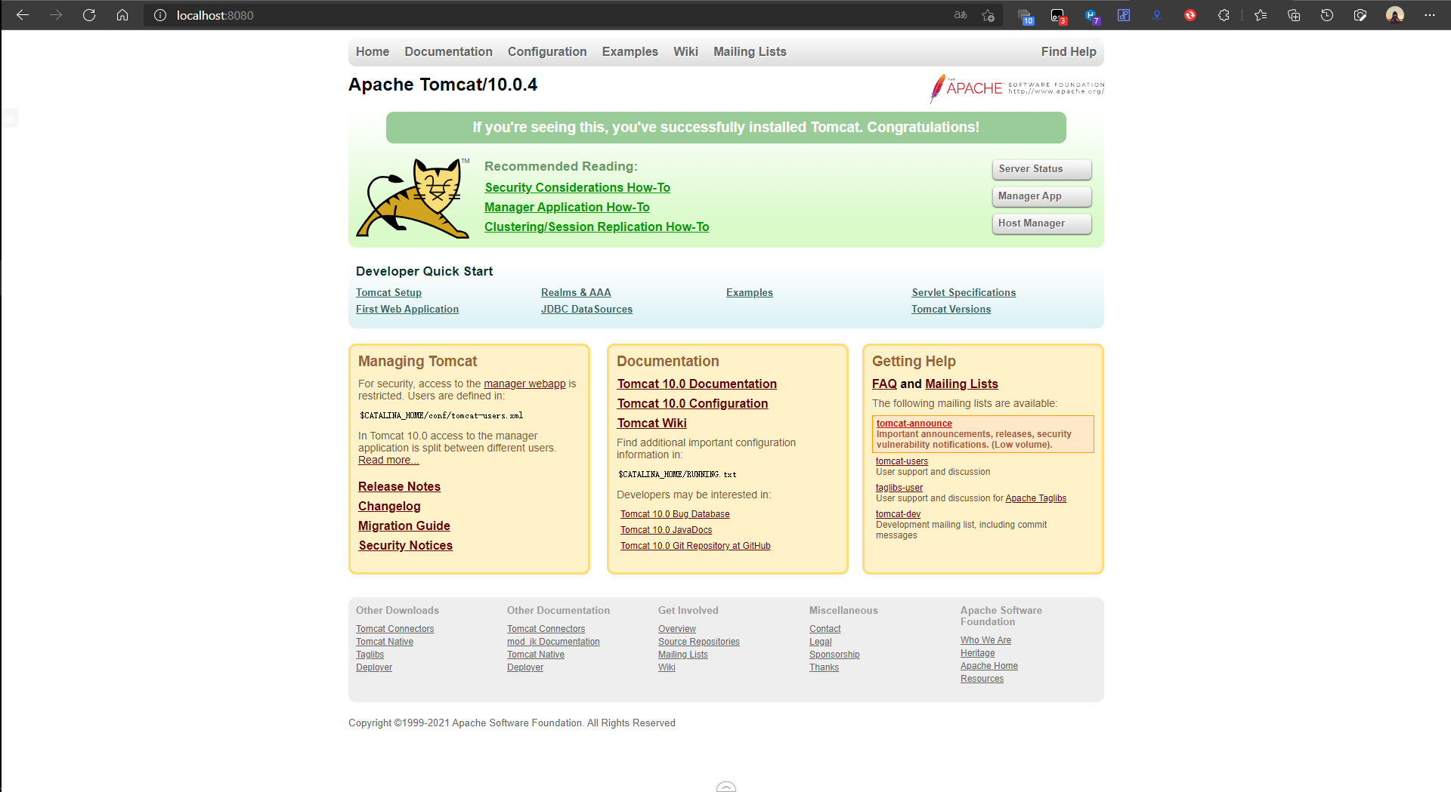The width and height of the screenshot is (1451, 792).
Task: Open Documentation in the top nav bar
Action: tap(448, 51)
